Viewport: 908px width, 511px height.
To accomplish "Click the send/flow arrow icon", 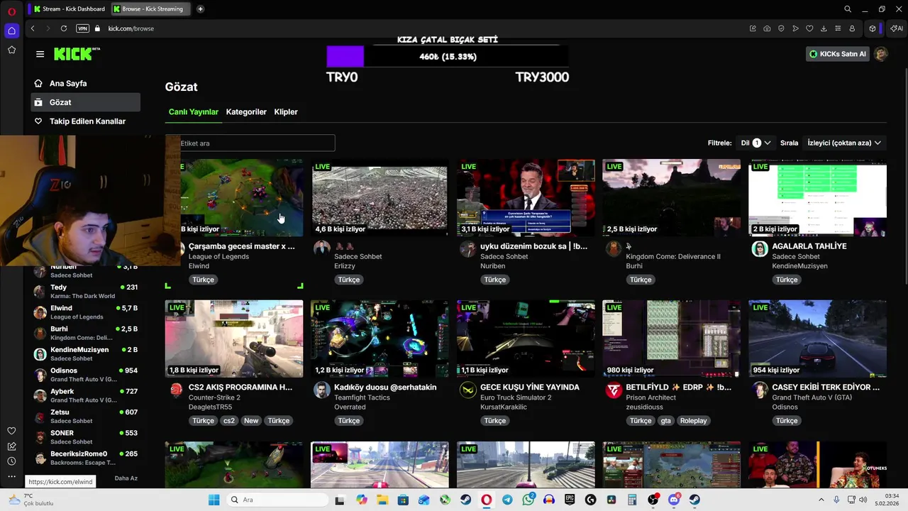I will pos(795,28).
